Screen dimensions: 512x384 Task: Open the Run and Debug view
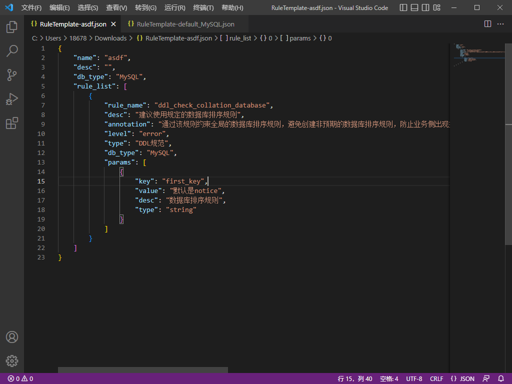coord(12,99)
